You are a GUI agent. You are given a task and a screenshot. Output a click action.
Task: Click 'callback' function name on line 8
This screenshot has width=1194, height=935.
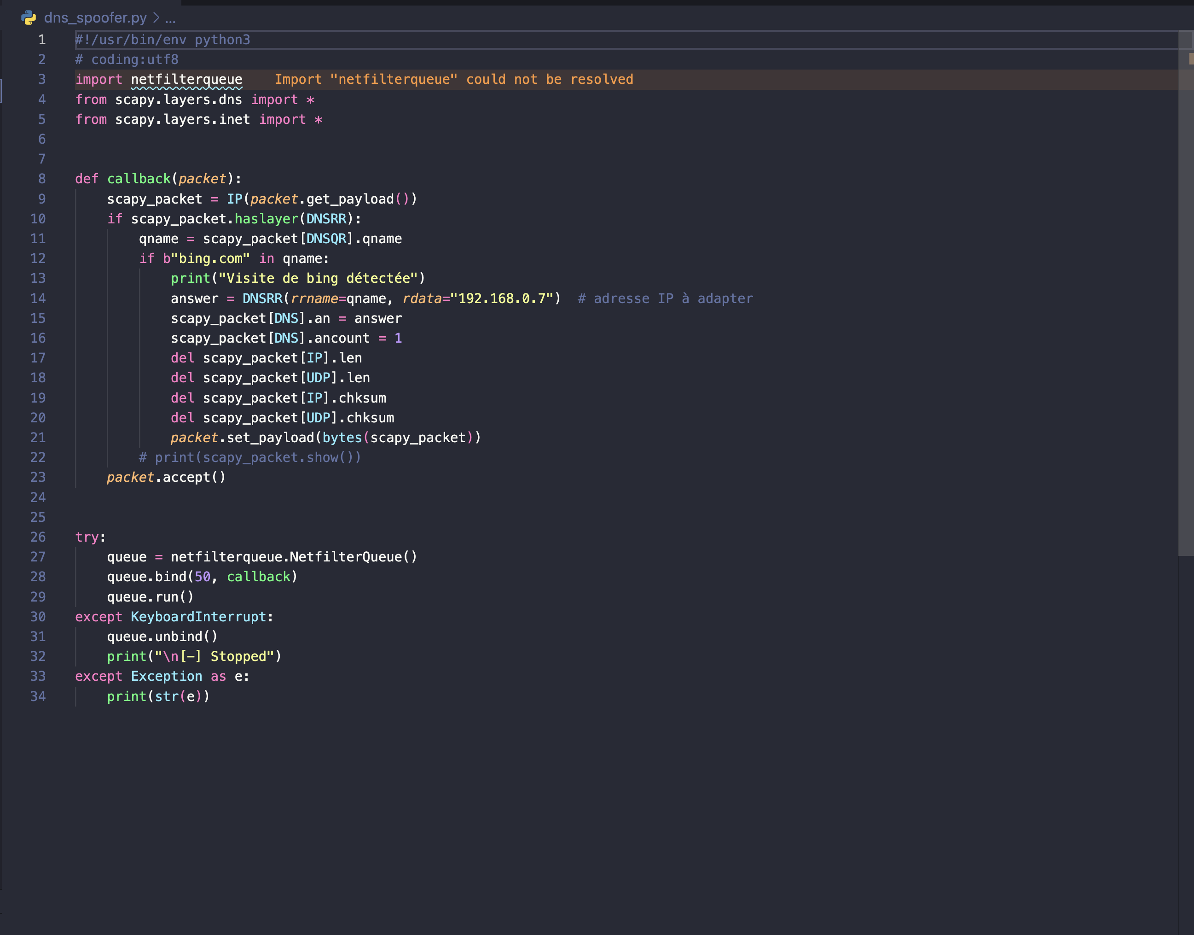(139, 179)
